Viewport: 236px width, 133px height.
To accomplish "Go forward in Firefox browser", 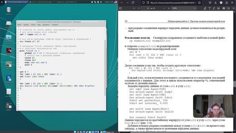I will coord(127,3).
